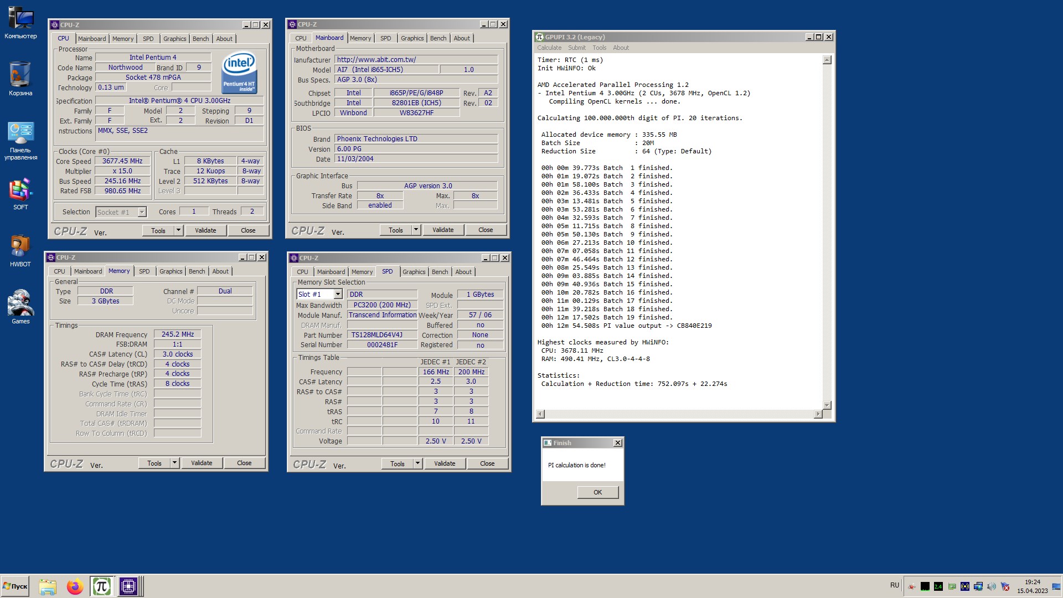Click 'PI calculation is done!' message text
The image size is (1063, 598).
coord(576,465)
